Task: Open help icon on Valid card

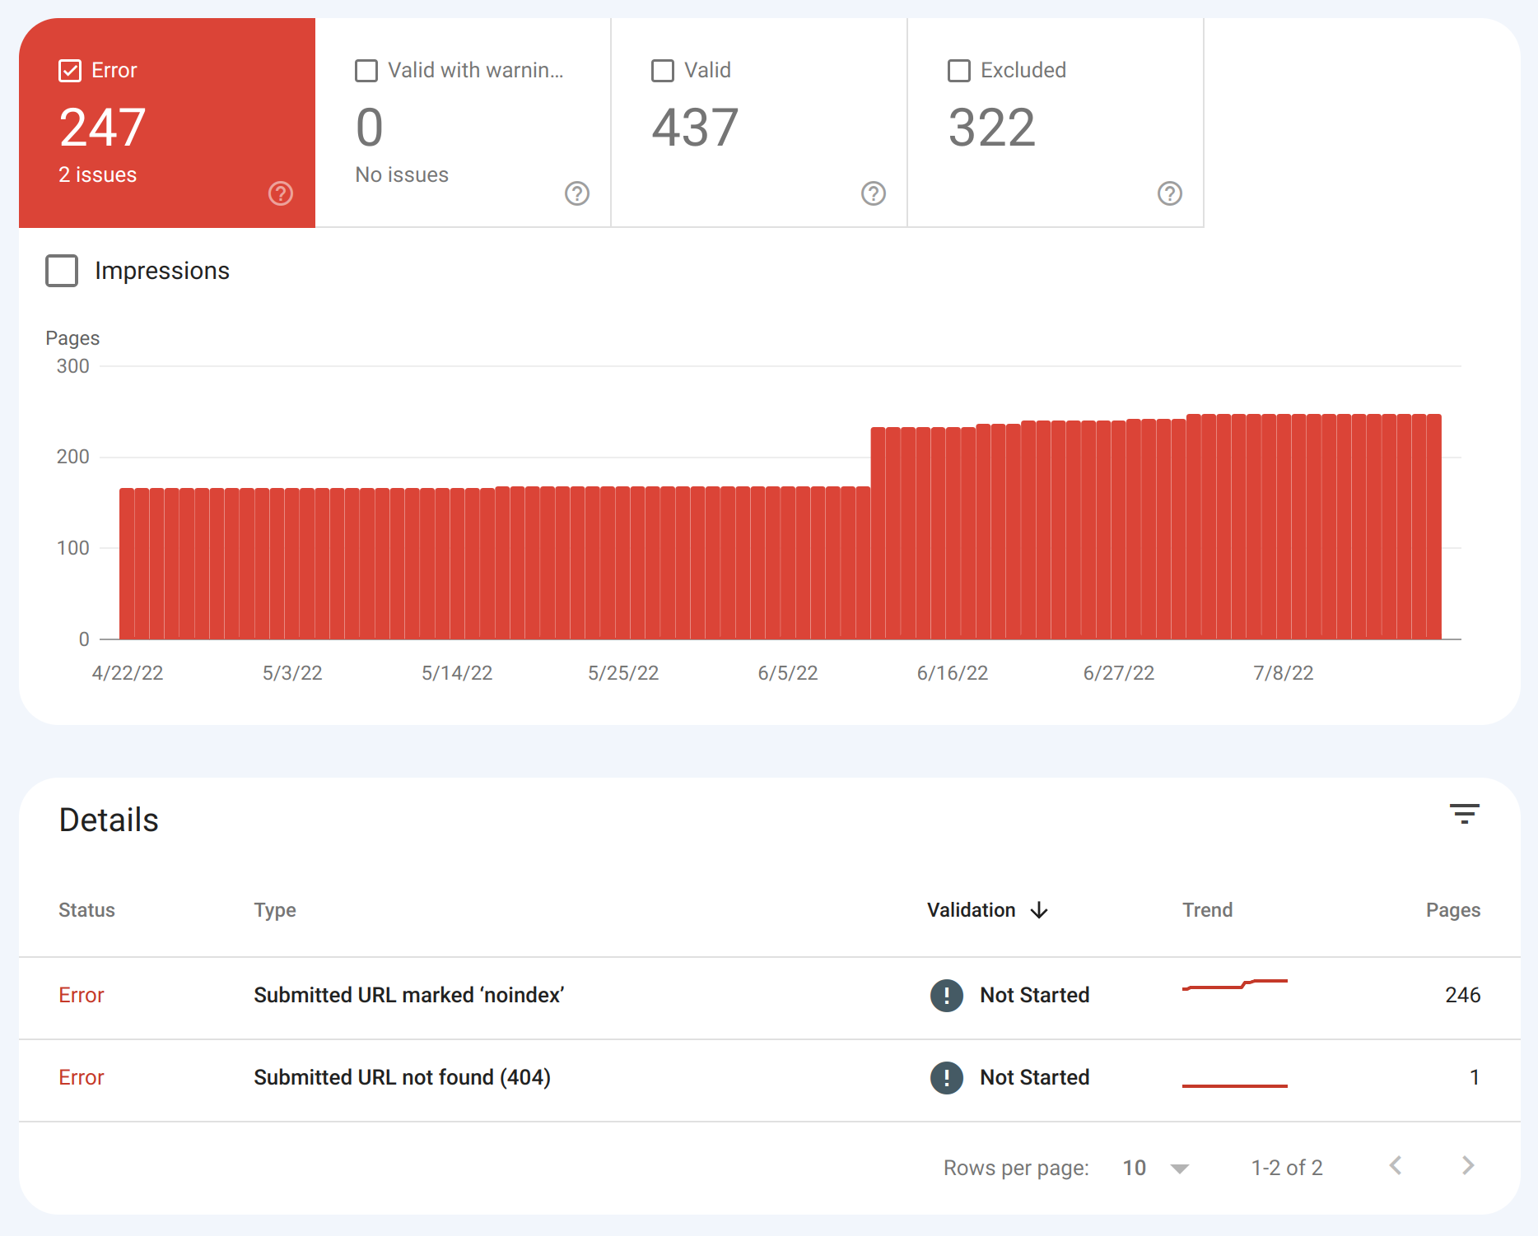Action: pyautogui.click(x=874, y=193)
